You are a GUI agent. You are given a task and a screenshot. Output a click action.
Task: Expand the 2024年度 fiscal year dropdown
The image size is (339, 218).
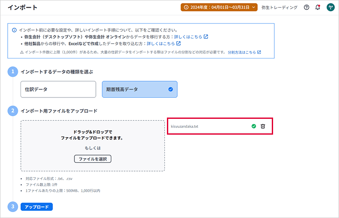(219, 7)
